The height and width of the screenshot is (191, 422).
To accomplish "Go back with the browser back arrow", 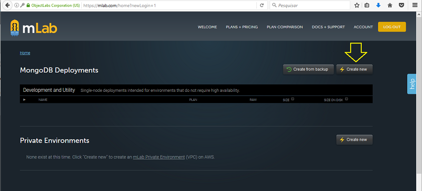I will [x=7, y=5].
